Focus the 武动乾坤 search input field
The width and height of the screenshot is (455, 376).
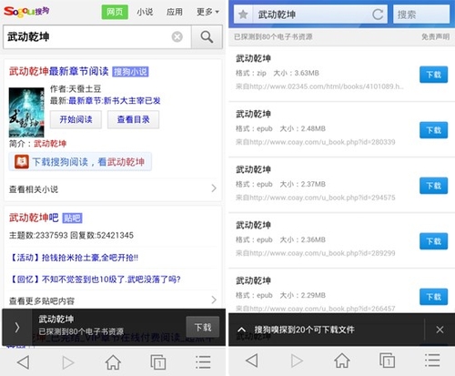[x=97, y=37]
